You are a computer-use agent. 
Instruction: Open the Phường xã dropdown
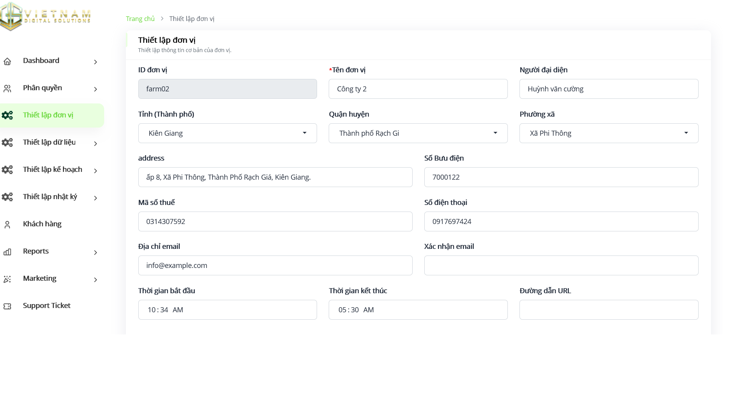(608, 133)
